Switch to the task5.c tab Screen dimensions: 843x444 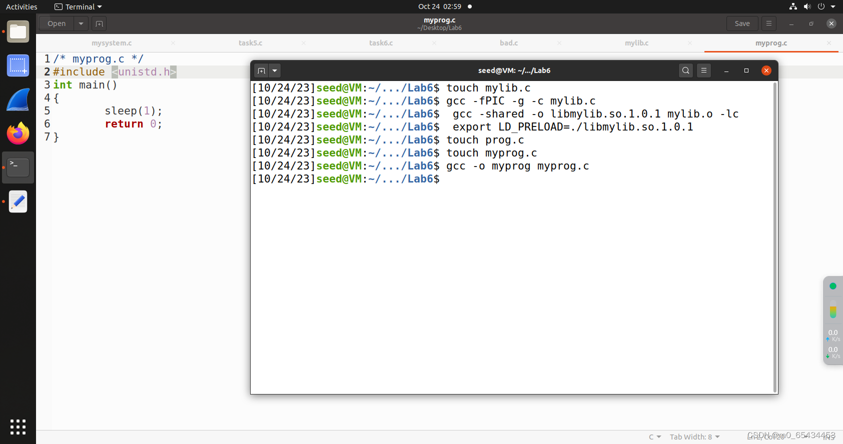tap(250, 43)
